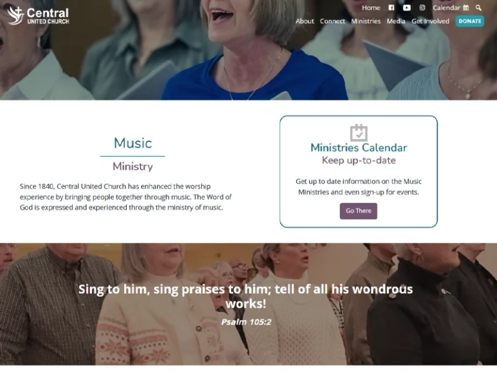497x373 pixels.
Task: Open the Instagram profile icon
Action: tap(422, 8)
